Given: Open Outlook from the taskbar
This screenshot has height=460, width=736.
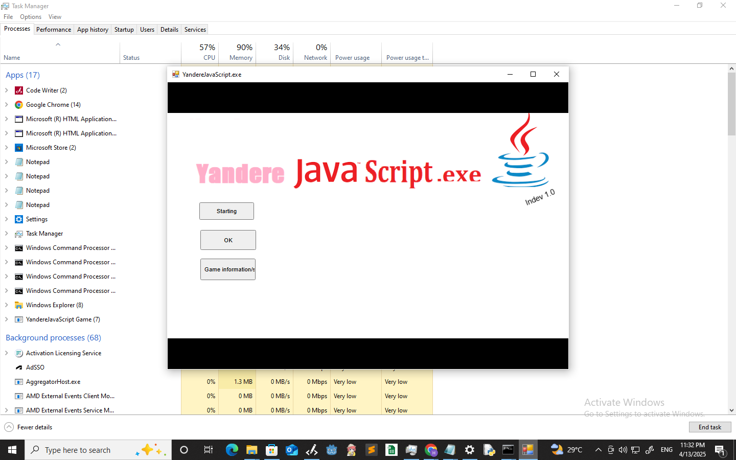Looking at the screenshot, I should (291, 450).
